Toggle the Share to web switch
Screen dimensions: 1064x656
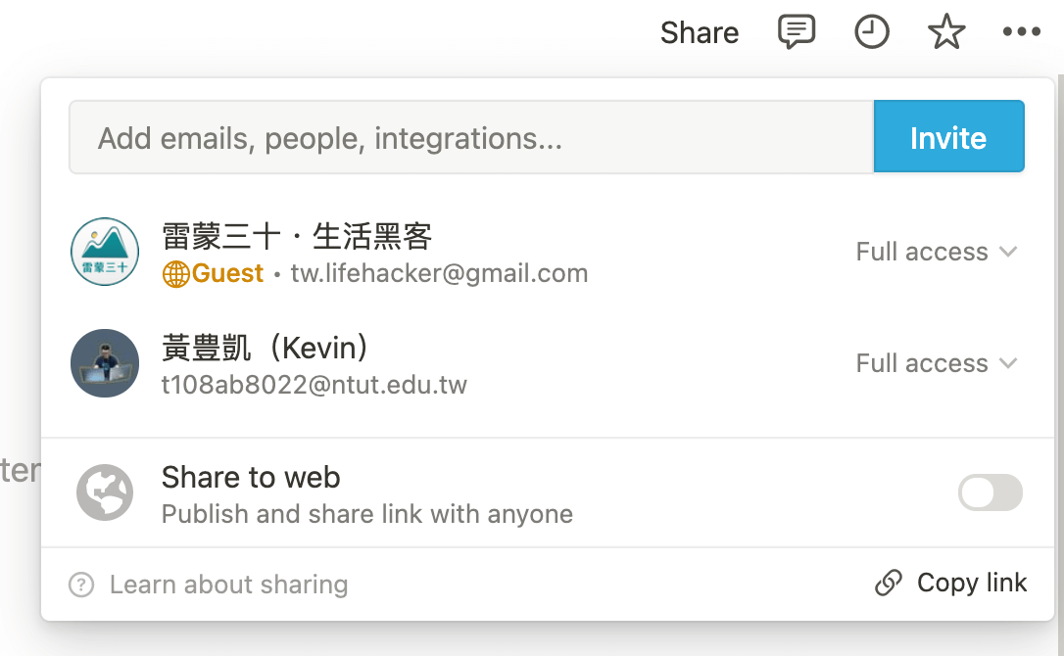coord(991,492)
